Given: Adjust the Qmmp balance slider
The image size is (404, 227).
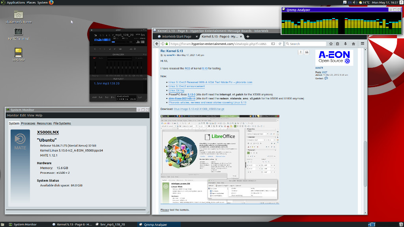Looking at the screenshot, I should pyautogui.click(x=131, y=42).
